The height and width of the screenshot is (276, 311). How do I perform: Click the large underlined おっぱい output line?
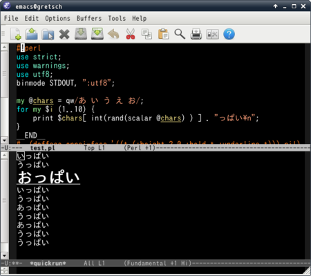[48, 178]
